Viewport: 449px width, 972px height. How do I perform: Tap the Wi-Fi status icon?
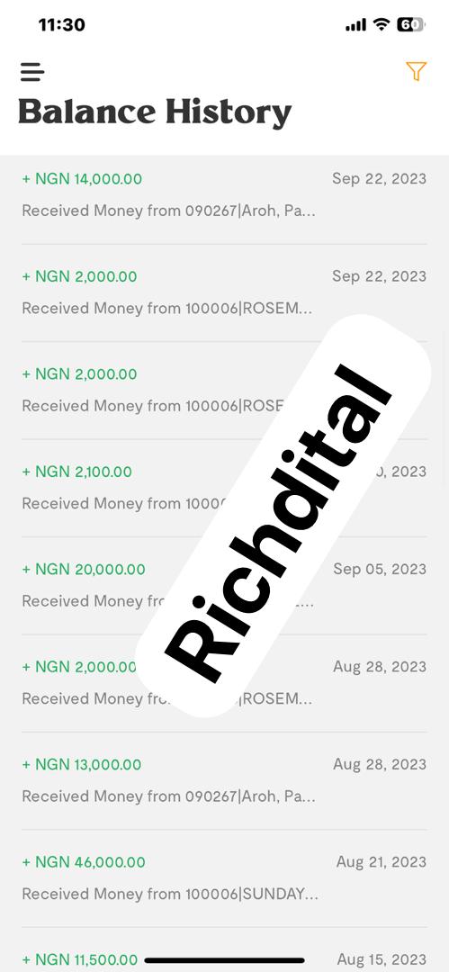coord(382,25)
